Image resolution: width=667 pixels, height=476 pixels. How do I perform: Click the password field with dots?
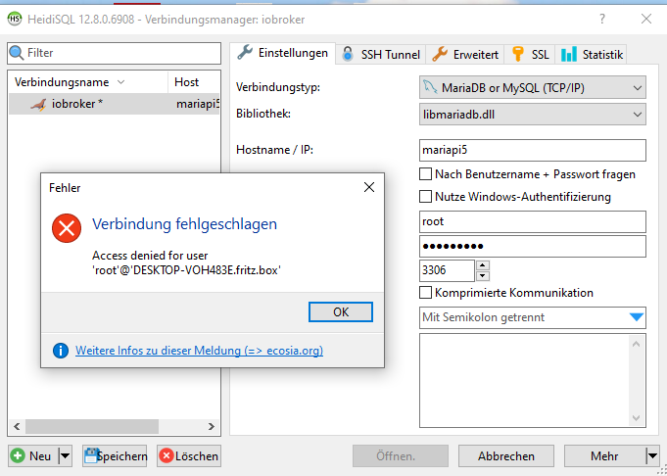[x=533, y=246]
